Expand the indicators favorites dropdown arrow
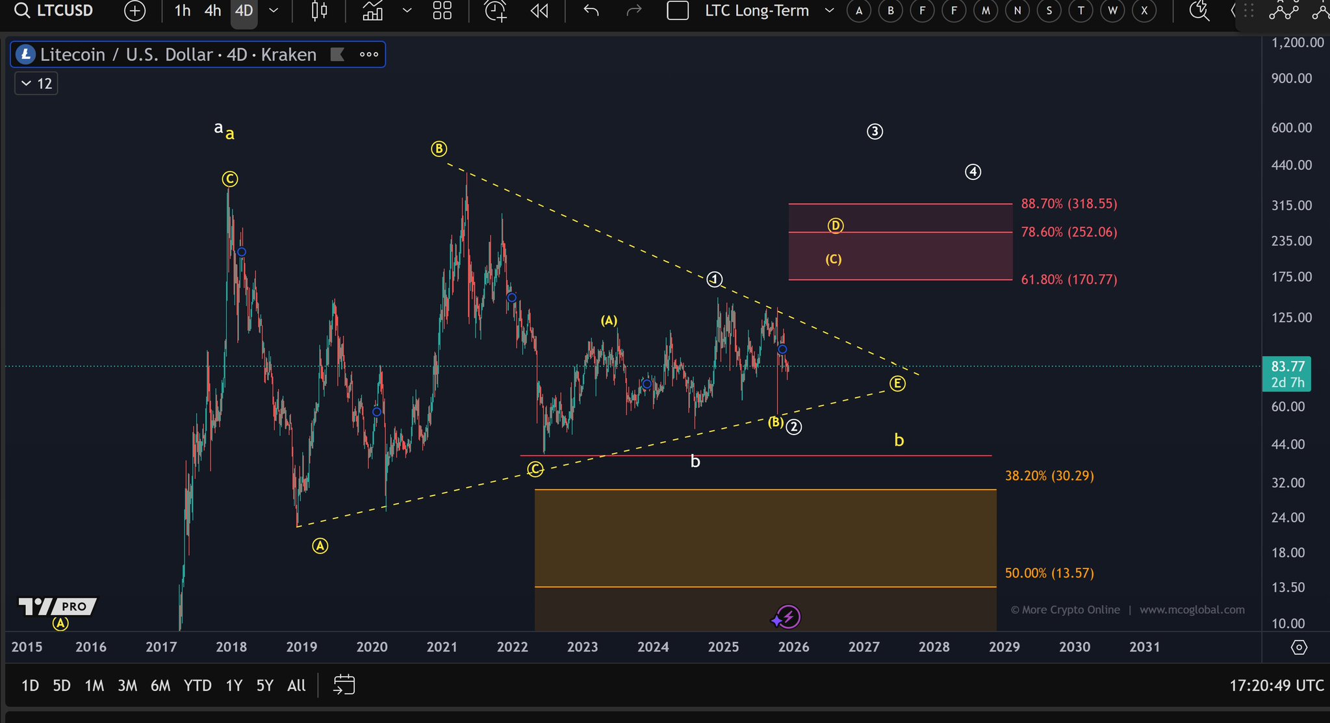1330x723 pixels. 407,10
